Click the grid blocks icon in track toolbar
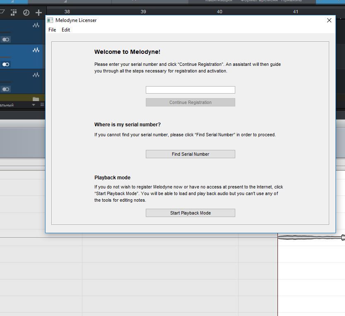The height and width of the screenshot is (316, 345). [14, 13]
